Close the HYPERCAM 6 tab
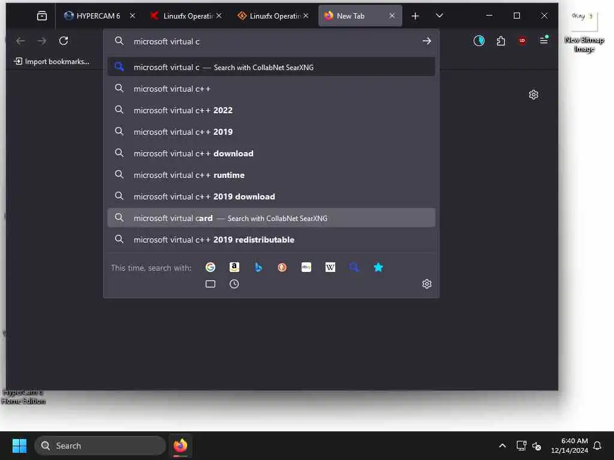The width and height of the screenshot is (614, 460). click(x=133, y=16)
